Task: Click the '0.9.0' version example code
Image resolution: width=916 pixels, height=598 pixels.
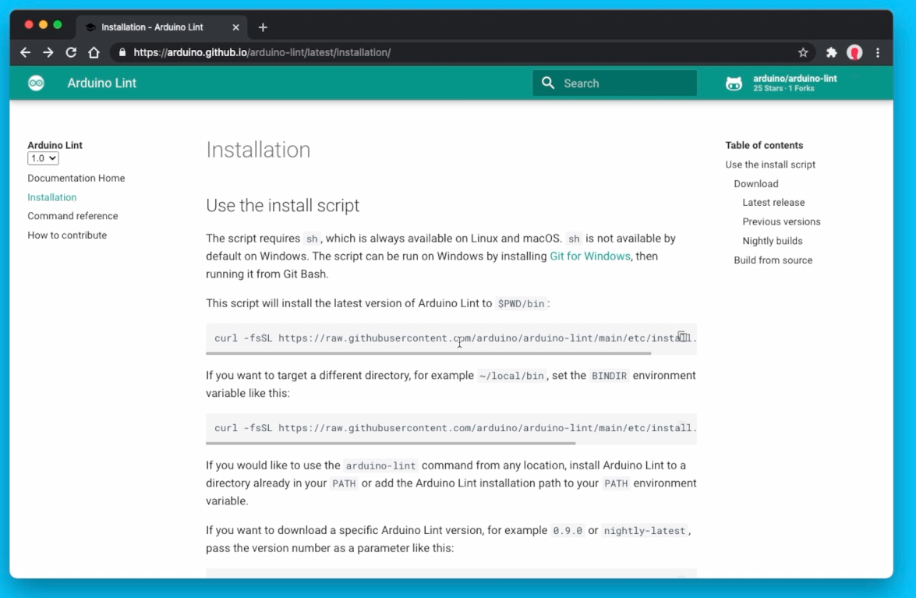Action: pos(568,531)
